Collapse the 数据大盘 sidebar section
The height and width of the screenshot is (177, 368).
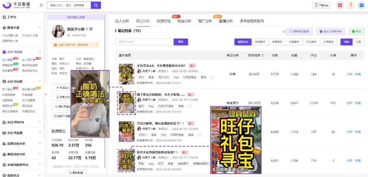pyautogui.click(x=40, y=28)
